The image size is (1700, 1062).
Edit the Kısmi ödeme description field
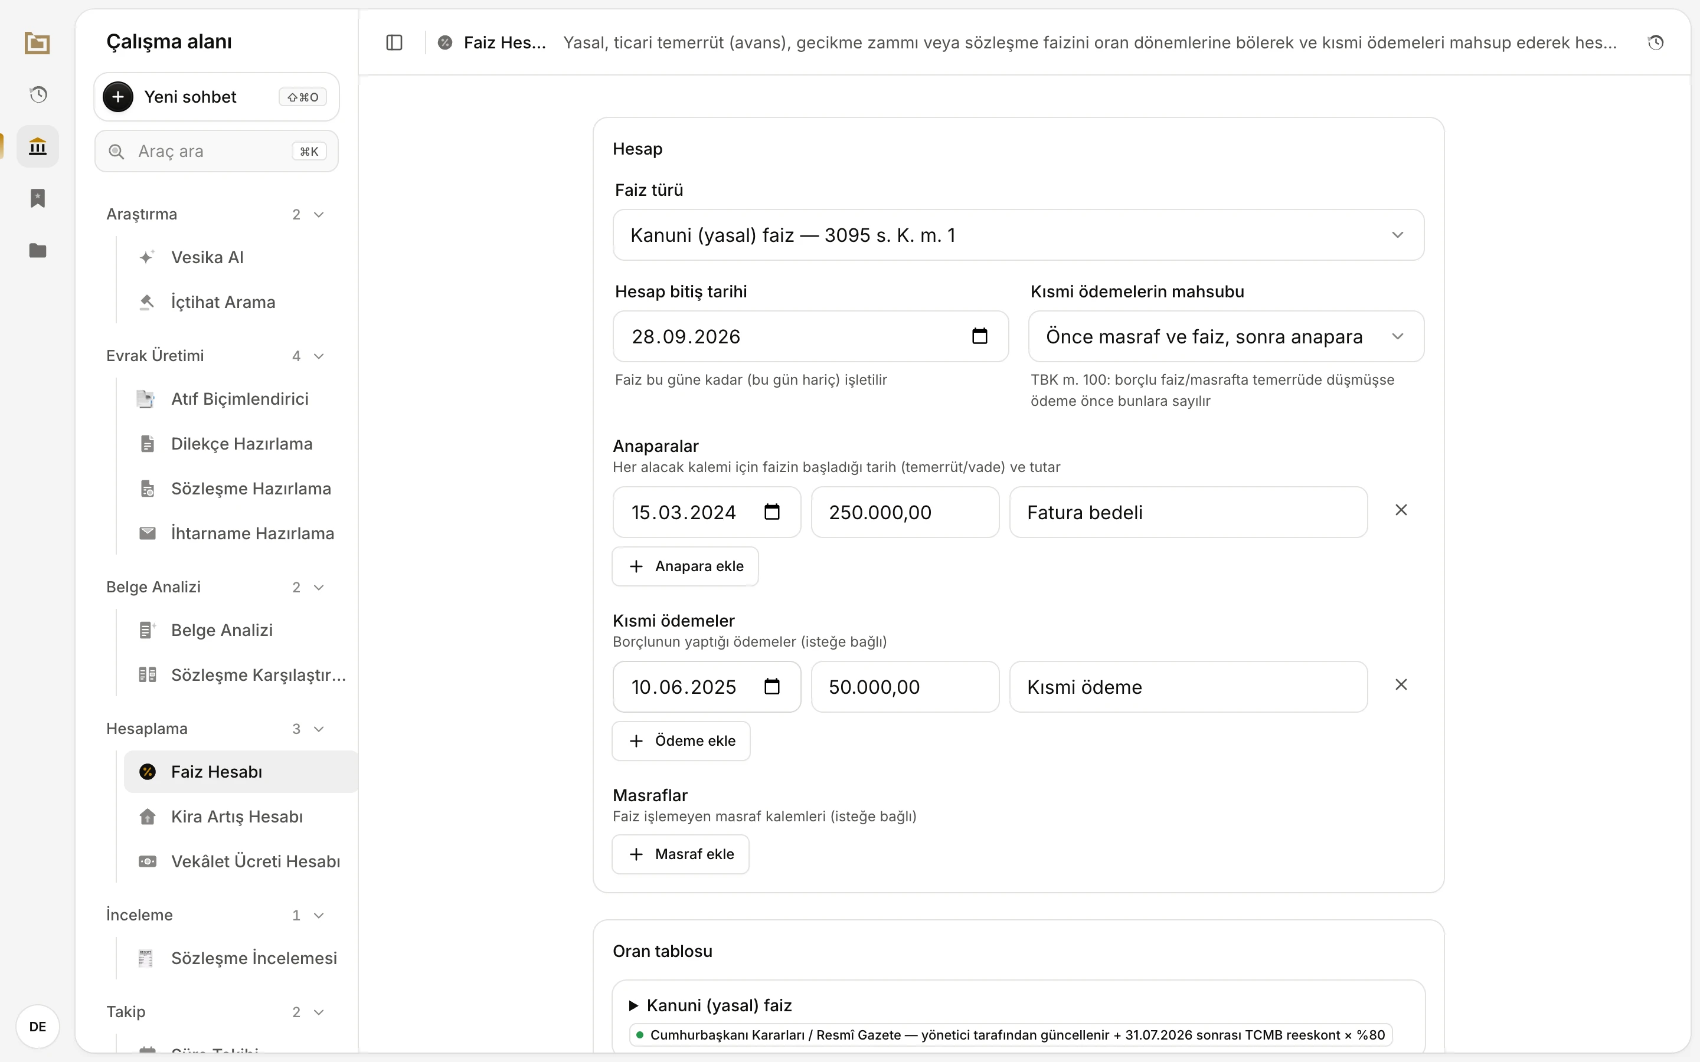coord(1188,687)
